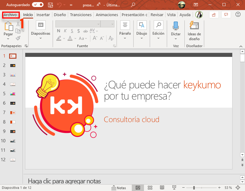The image size is (245, 191).
Task: Click the 53 % zoom level
Action: click(228, 188)
